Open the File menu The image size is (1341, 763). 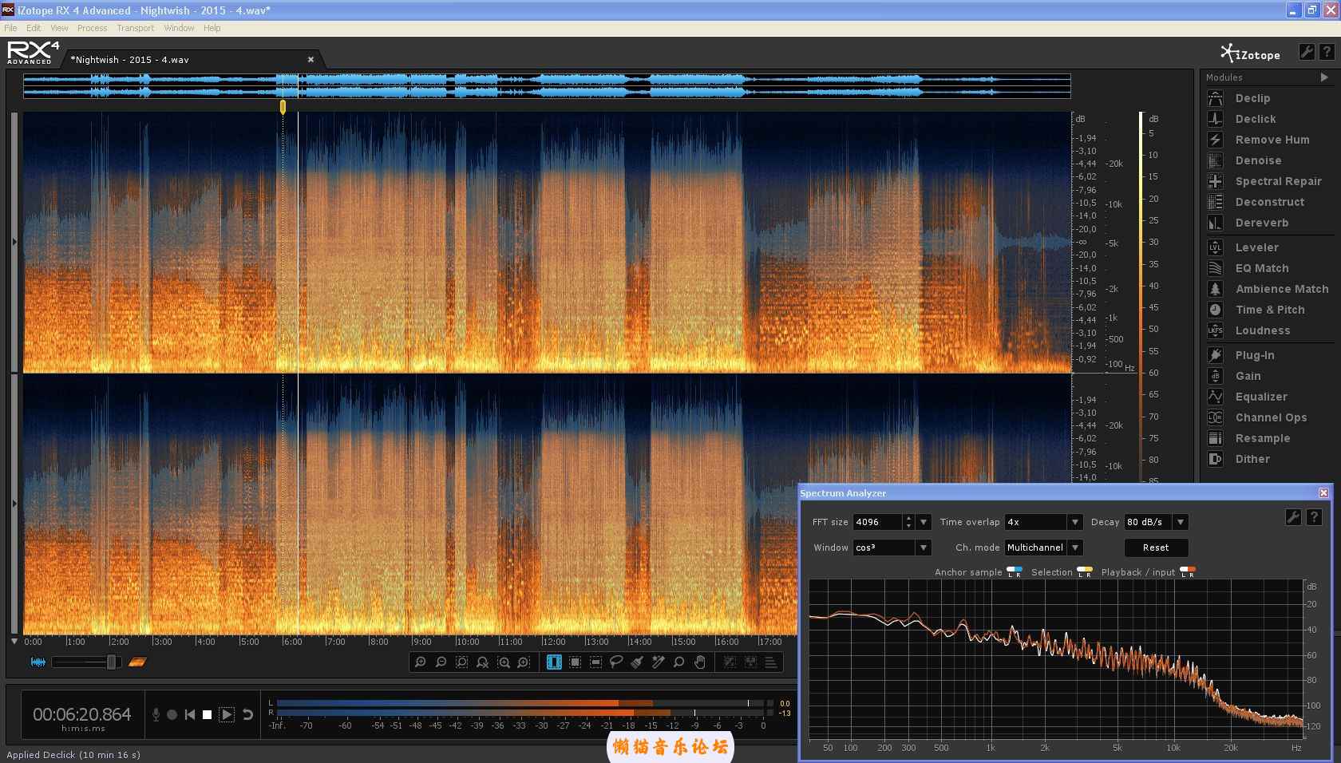coord(10,28)
